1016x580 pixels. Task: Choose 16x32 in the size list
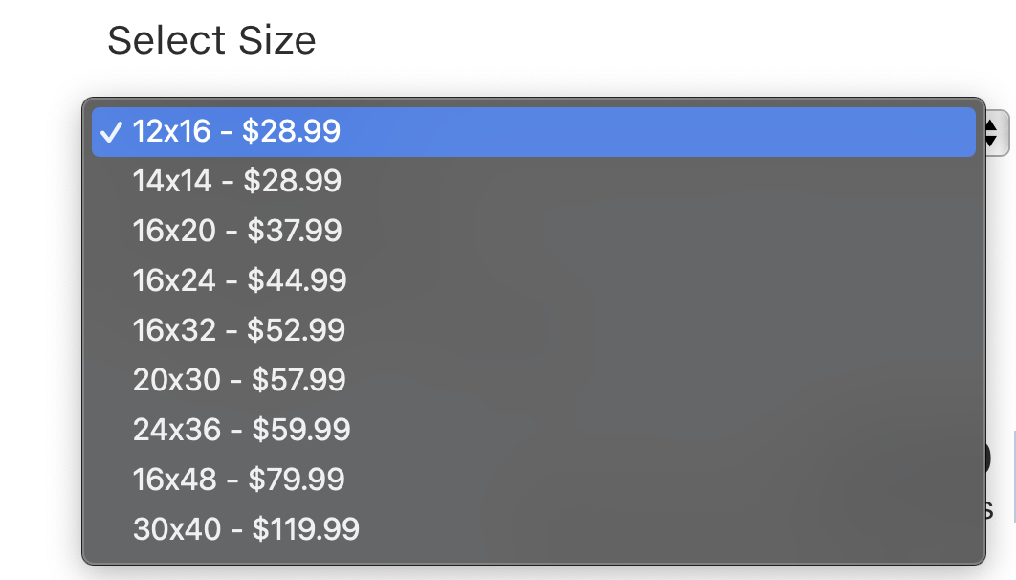point(239,330)
